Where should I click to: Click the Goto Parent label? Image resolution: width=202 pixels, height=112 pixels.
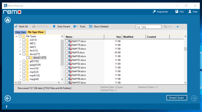click(64, 27)
